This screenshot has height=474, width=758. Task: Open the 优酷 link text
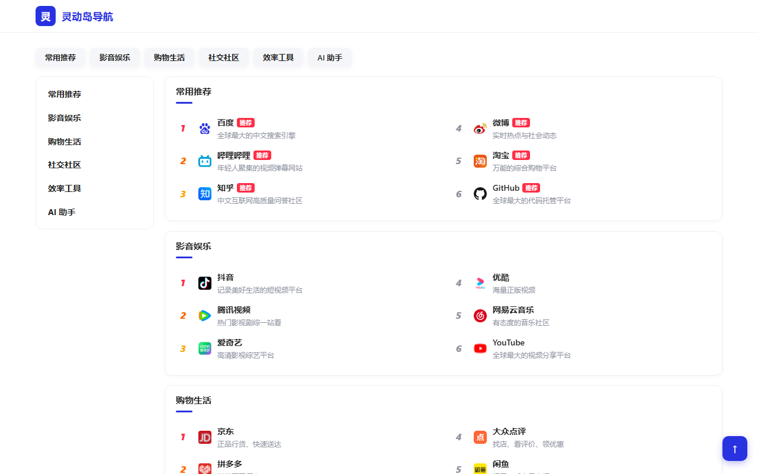pos(501,277)
